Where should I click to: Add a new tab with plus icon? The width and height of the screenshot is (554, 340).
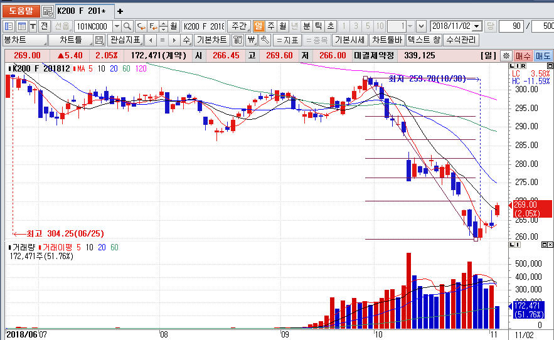(120, 11)
